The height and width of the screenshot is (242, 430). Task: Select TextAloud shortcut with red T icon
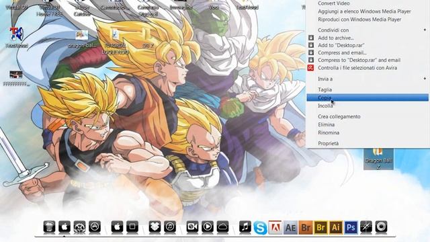[16, 38]
